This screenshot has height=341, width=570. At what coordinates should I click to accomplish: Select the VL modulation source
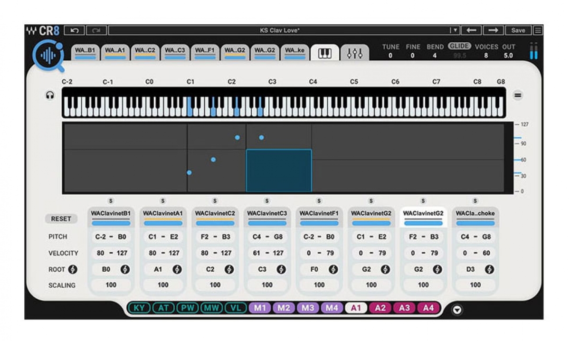(x=236, y=308)
